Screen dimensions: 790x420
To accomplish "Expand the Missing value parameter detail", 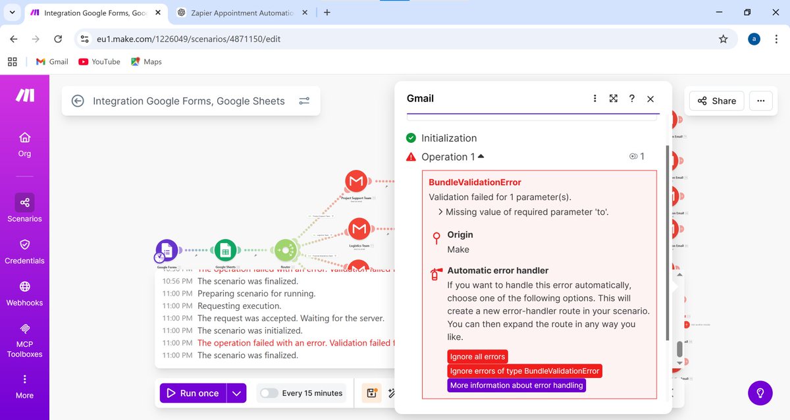I will tap(440, 212).
